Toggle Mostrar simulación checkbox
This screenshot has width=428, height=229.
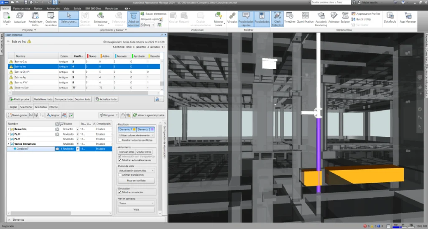click(120, 192)
